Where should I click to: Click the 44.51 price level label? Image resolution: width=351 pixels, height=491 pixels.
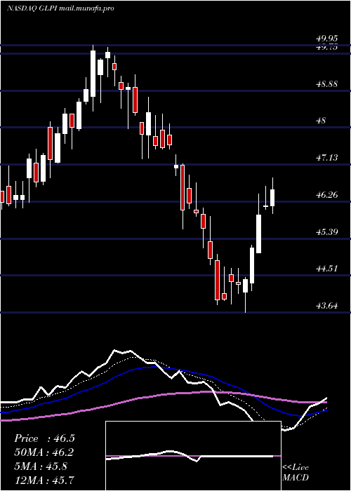327,269
